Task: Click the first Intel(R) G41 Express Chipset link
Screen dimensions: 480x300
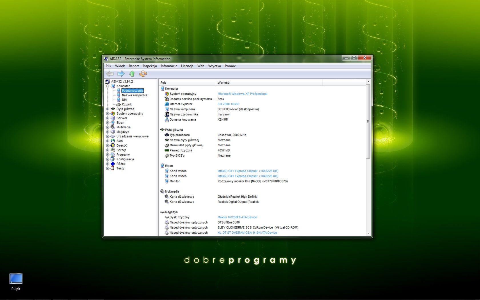Action: coord(248,171)
